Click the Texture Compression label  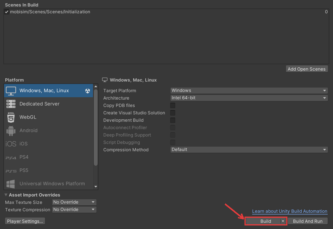pos(28,210)
